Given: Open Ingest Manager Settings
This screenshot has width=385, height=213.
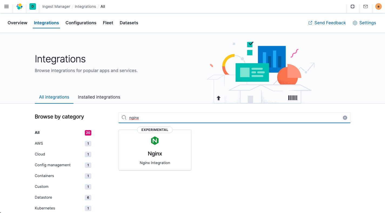Looking at the screenshot, I should click(x=364, y=23).
